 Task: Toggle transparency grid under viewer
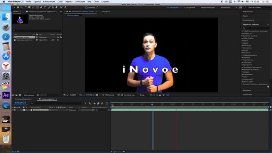click(x=122, y=95)
